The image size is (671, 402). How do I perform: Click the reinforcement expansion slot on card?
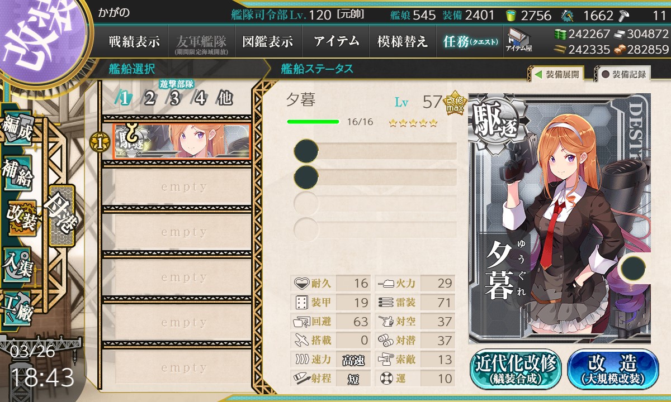click(x=635, y=267)
